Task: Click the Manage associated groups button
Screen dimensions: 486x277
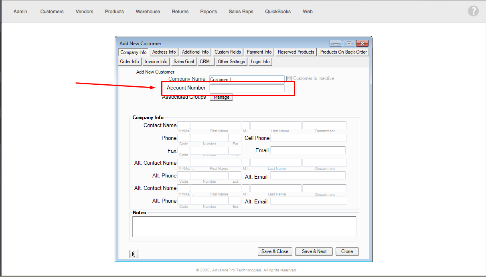Action: pos(221,97)
